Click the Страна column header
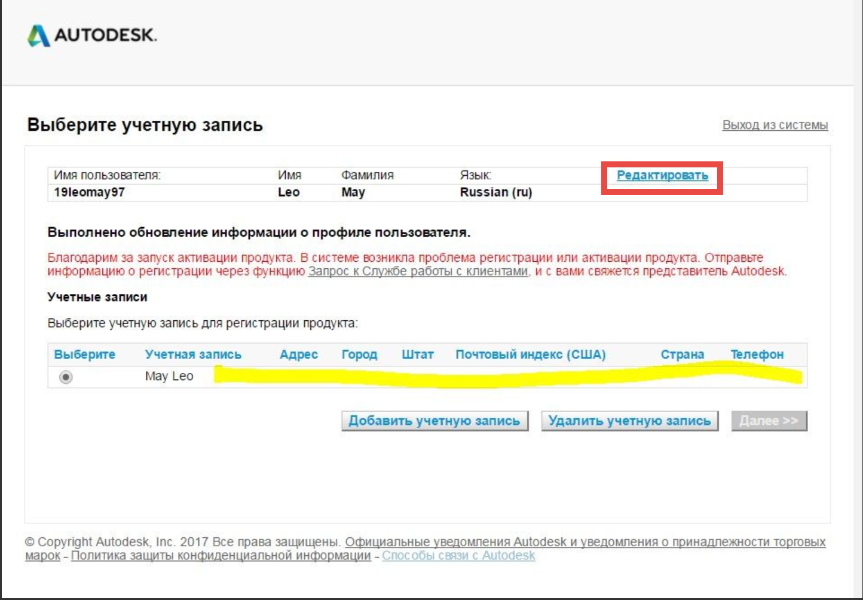Viewport: 863px width, 600px height. click(682, 354)
